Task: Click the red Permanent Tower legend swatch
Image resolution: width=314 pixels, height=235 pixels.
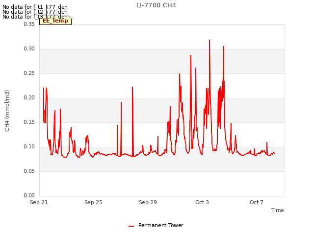Action: coord(131,226)
